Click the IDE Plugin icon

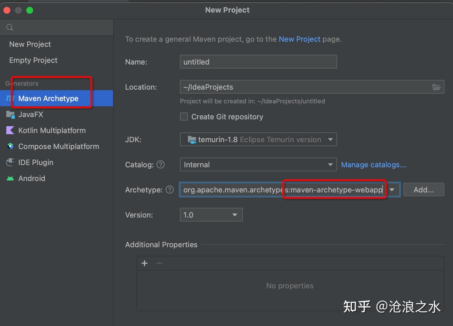[x=10, y=162]
